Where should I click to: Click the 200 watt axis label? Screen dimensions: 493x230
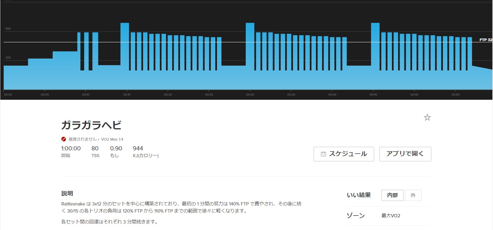(8, 58)
